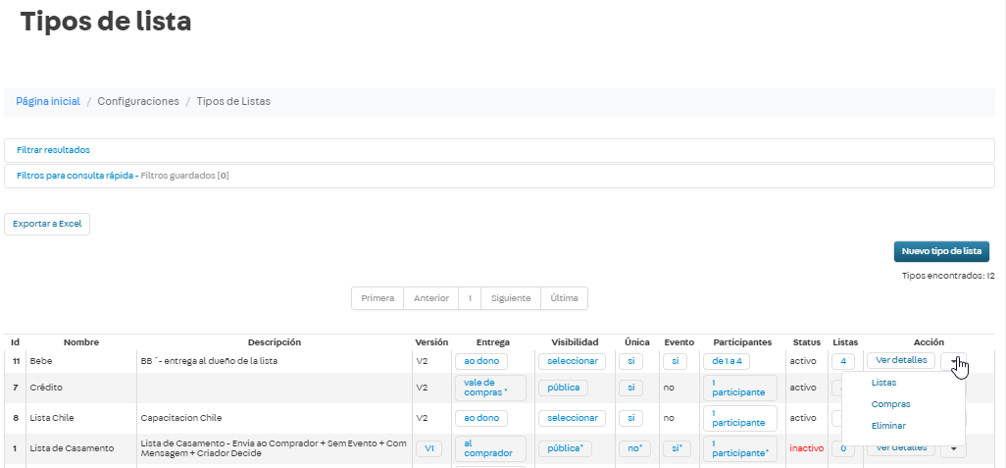This screenshot has width=1006, height=468.
Task: Click 'vale de compras' entrega for Crédito
Action: tap(490, 388)
